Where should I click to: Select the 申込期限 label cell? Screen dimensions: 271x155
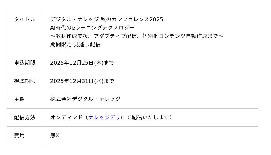[x=25, y=63]
